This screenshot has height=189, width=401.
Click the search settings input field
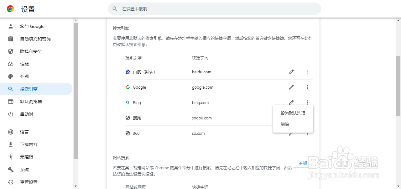215,9
